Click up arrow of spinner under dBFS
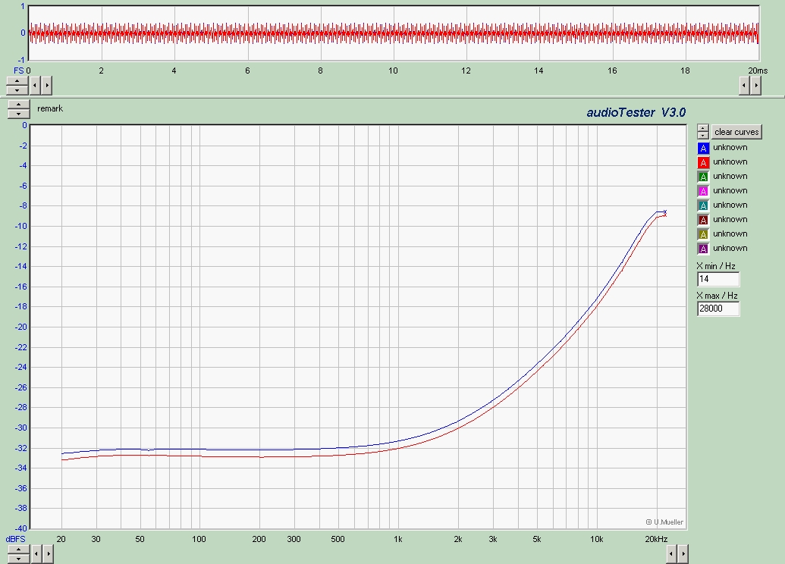The width and height of the screenshot is (785, 564). pos(18,550)
